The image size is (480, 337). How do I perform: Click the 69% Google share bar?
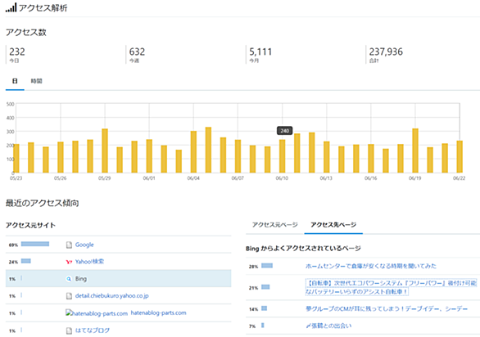click(x=35, y=244)
